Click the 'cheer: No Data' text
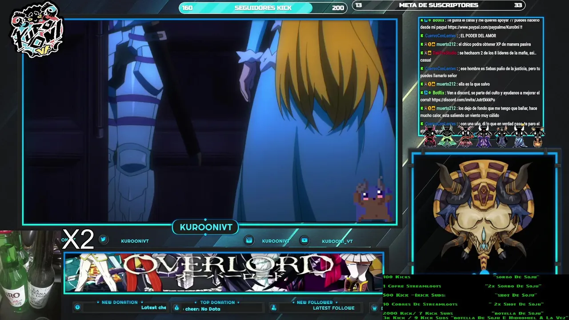This screenshot has width=569, height=320. point(203,309)
